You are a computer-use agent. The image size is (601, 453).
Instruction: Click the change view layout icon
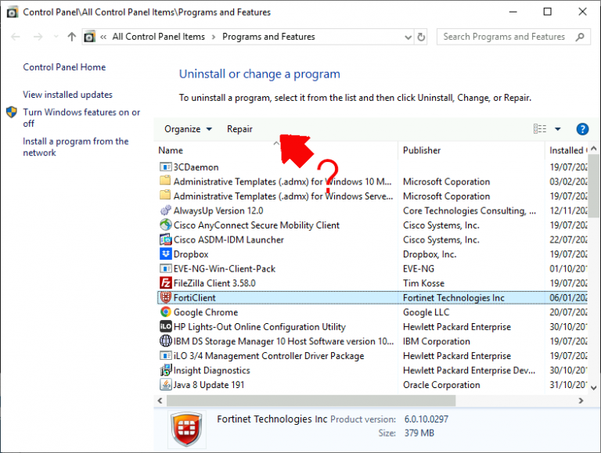(x=540, y=129)
